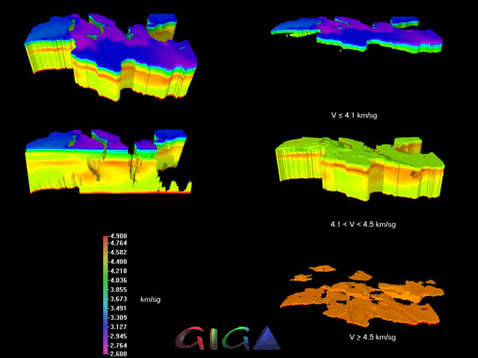The width and height of the screenshot is (478, 358).
Task: Select the low-velocity layer model, V ≤ 4.1
Action: (357, 35)
